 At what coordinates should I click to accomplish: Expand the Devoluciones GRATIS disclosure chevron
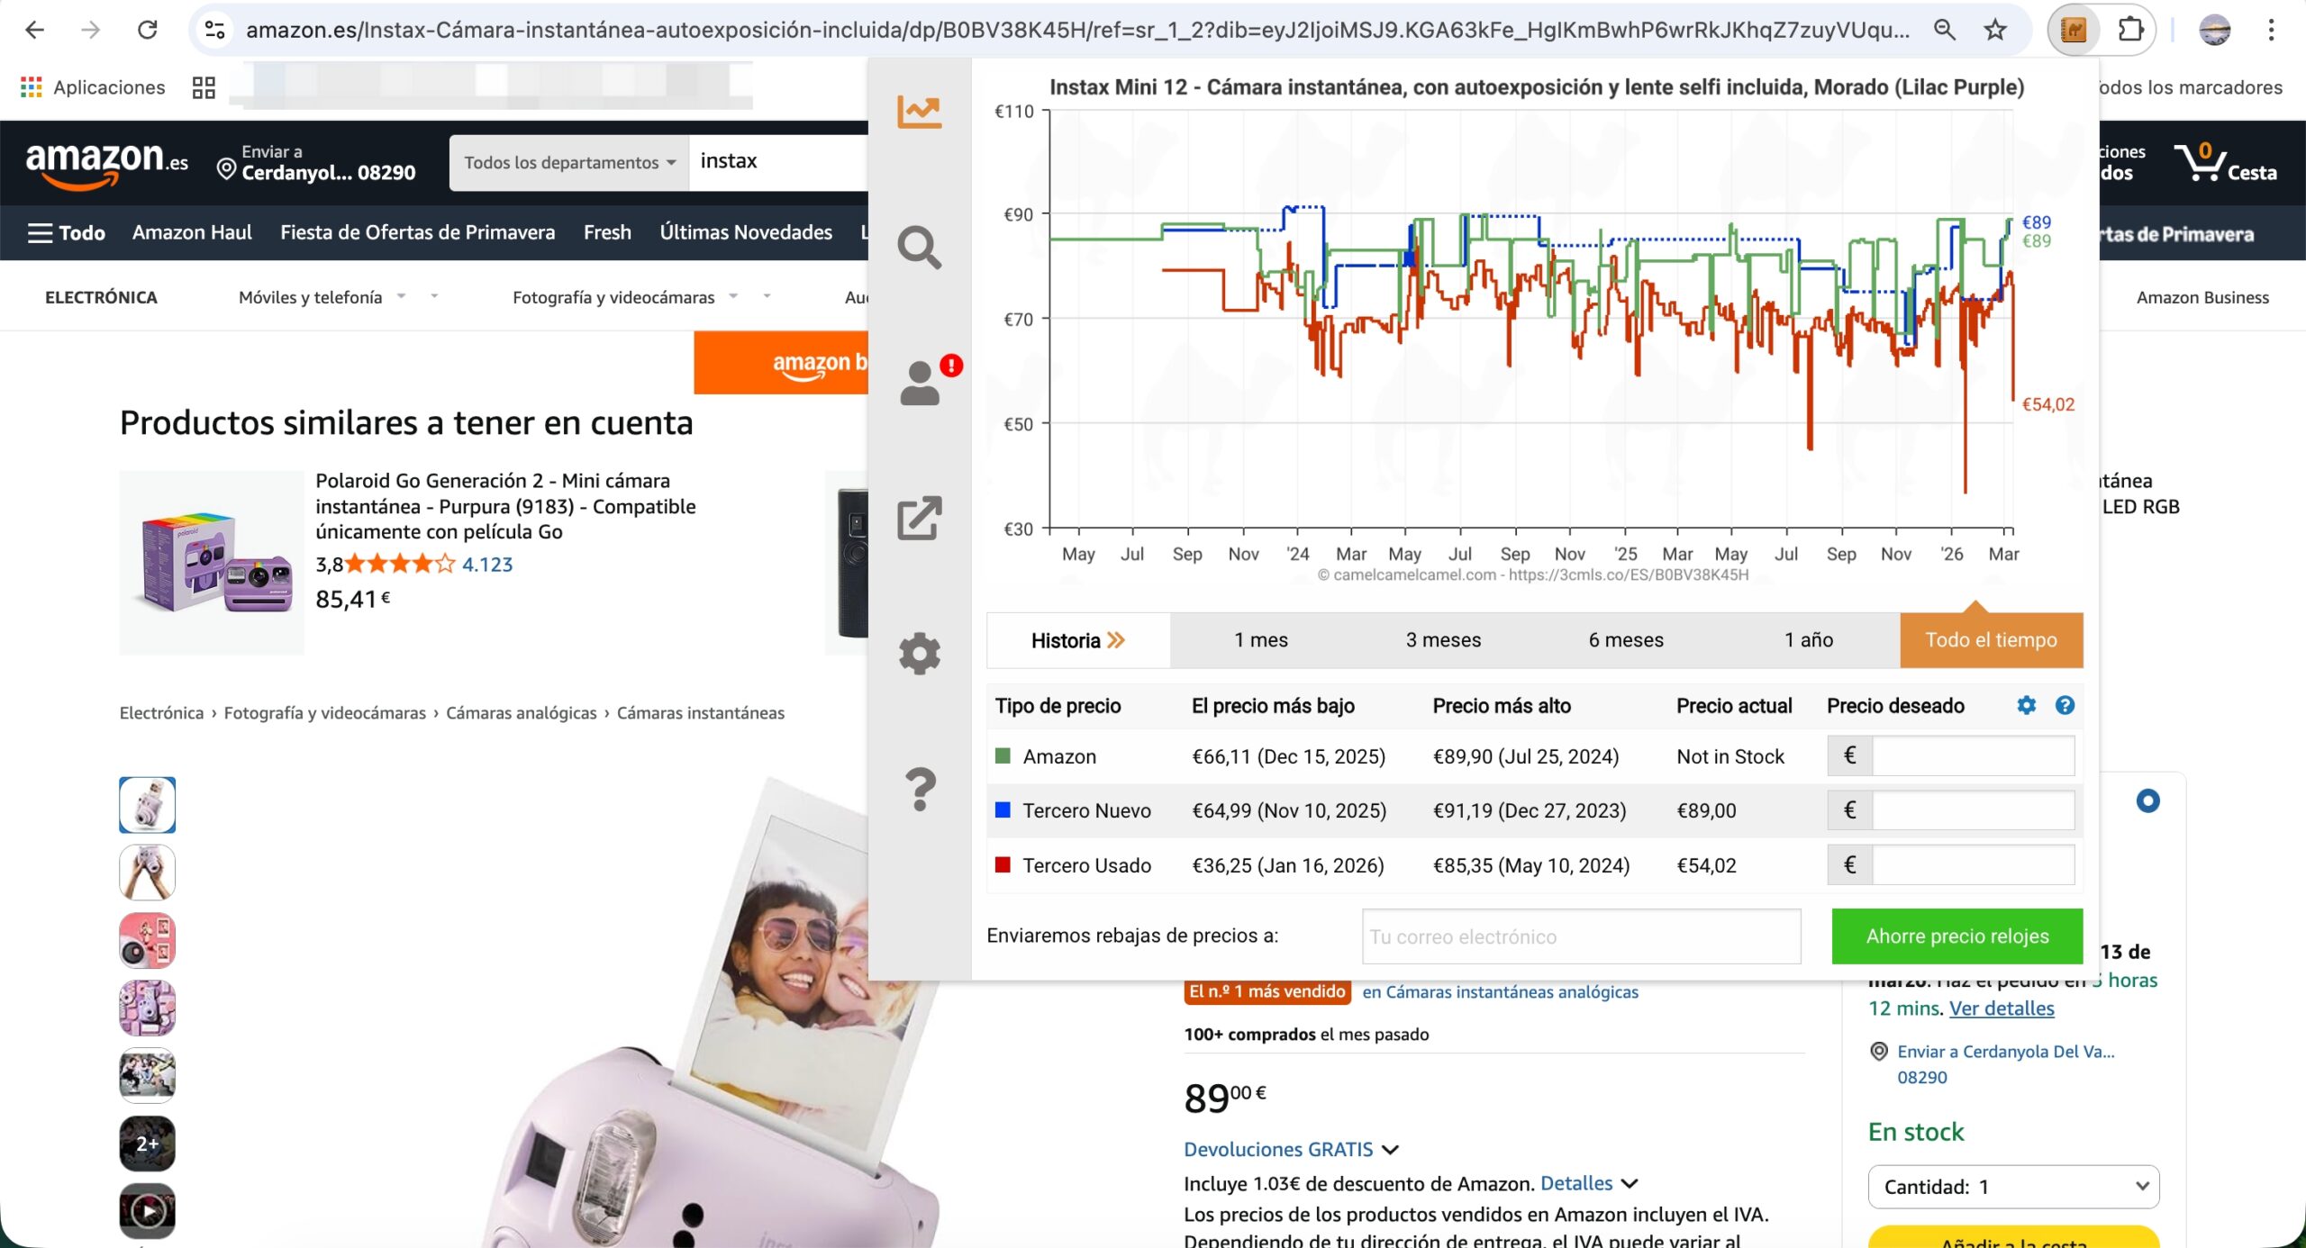click(x=1389, y=1150)
